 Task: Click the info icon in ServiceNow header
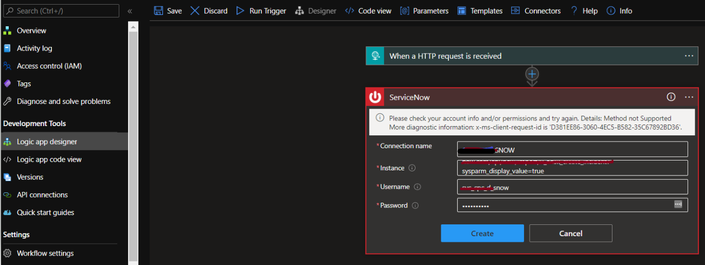[671, 97]
